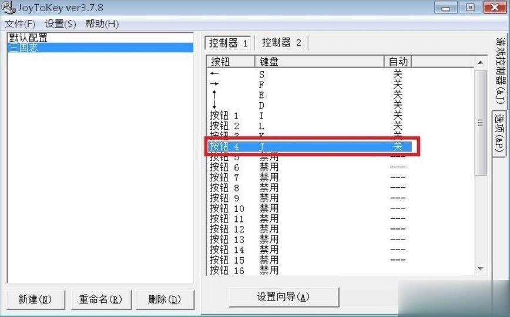Switch to the 控制器 2 tab

pyautogui.click(x=281, y=43)
